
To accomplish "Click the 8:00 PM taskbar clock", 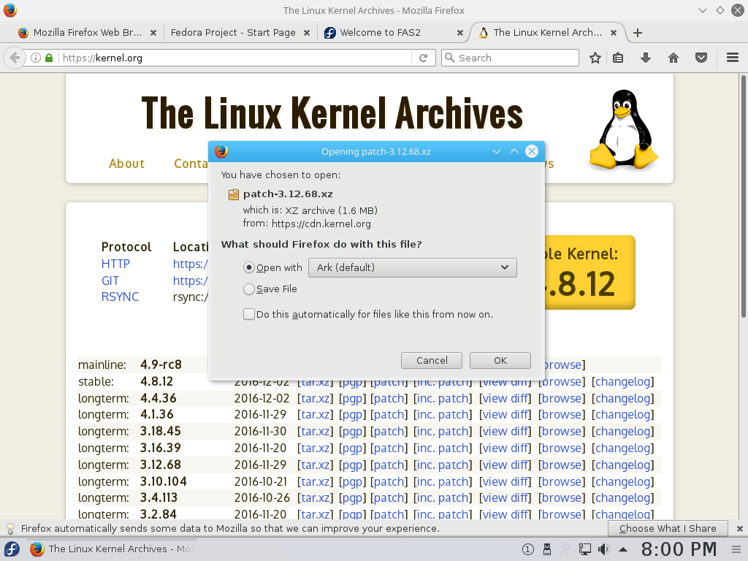I will [x=679, y=549].
